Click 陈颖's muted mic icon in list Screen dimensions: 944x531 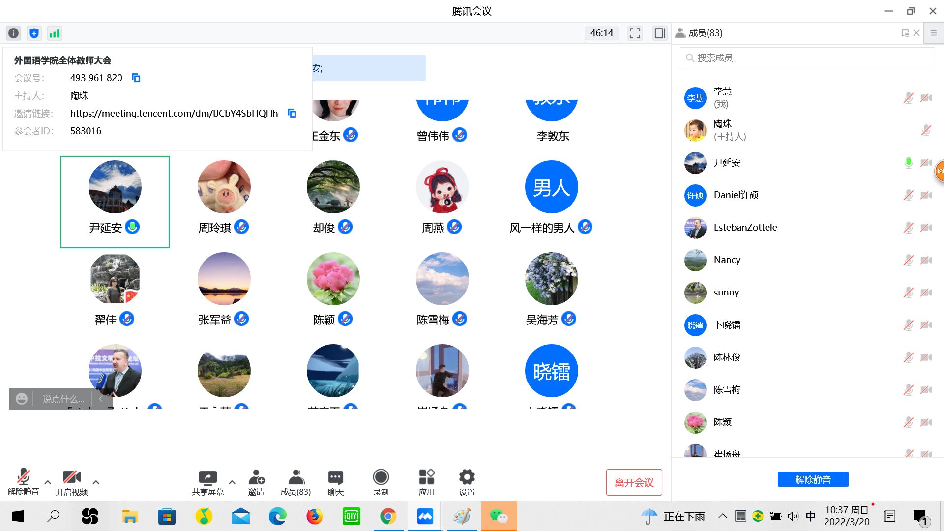click(x=908, y=422)
